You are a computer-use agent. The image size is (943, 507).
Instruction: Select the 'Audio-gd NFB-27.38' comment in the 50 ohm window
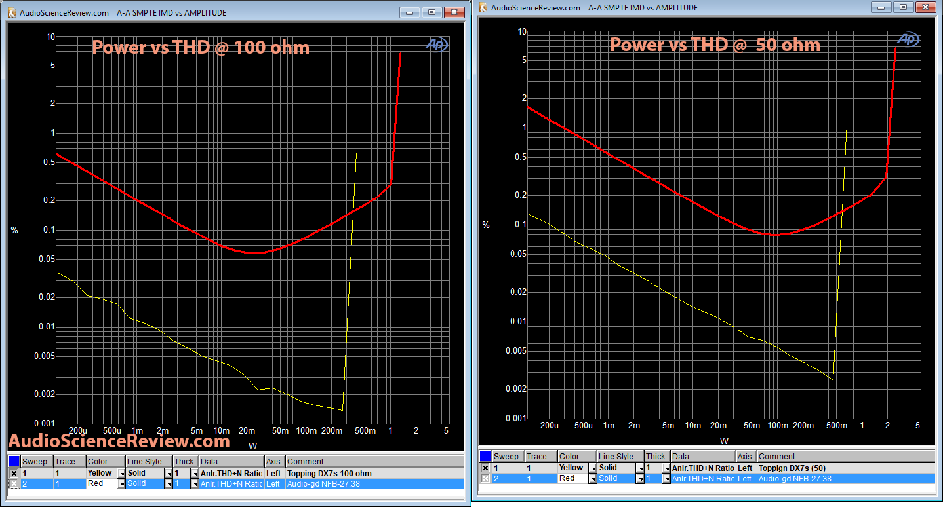pos(846,478)
